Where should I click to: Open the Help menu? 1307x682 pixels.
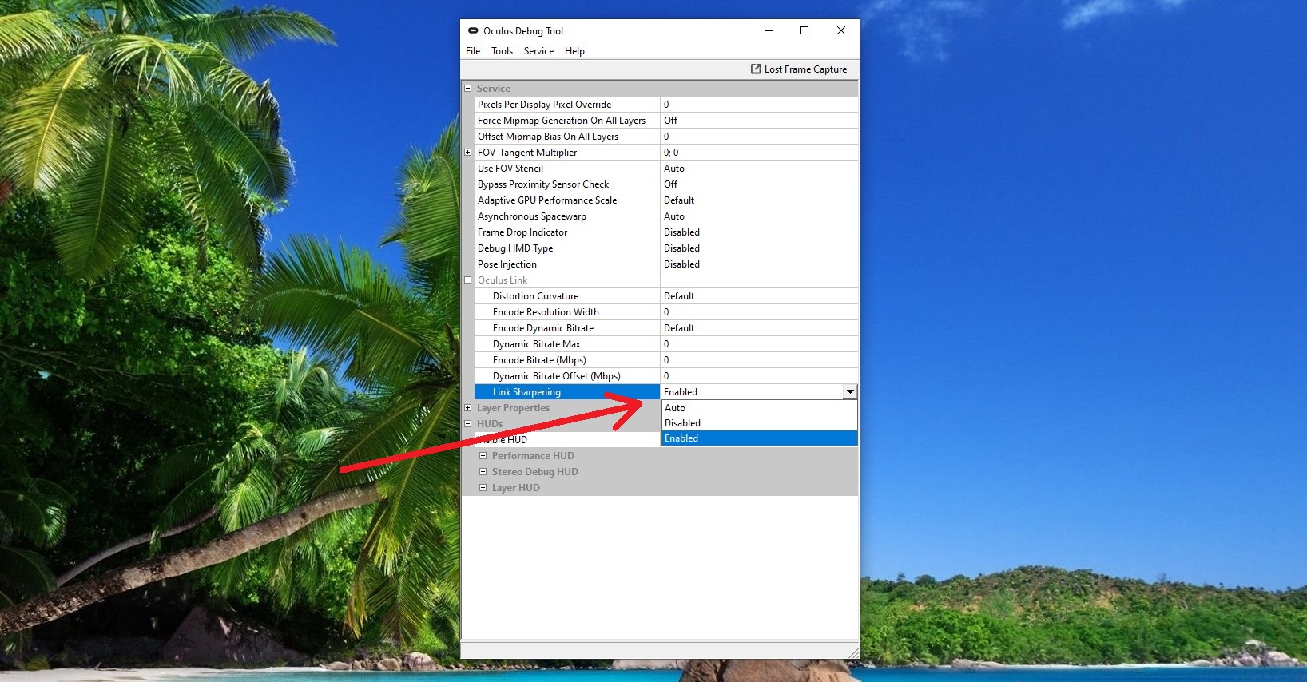574,51
